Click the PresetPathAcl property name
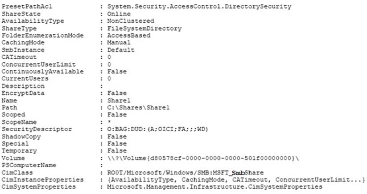 point(27,7)
